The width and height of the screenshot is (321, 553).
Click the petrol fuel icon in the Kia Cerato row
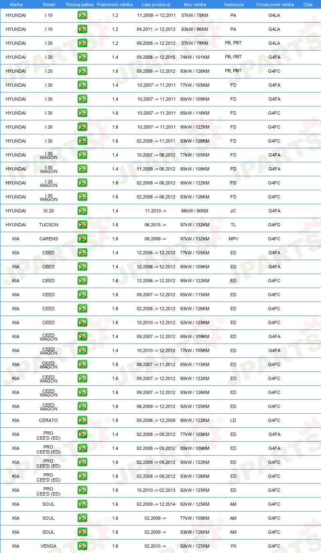click(82, 420)
